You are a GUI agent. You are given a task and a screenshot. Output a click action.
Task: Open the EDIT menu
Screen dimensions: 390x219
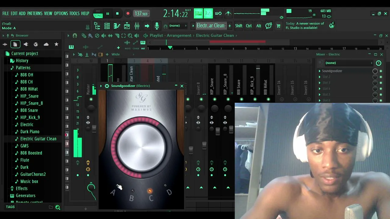[14, 13]
